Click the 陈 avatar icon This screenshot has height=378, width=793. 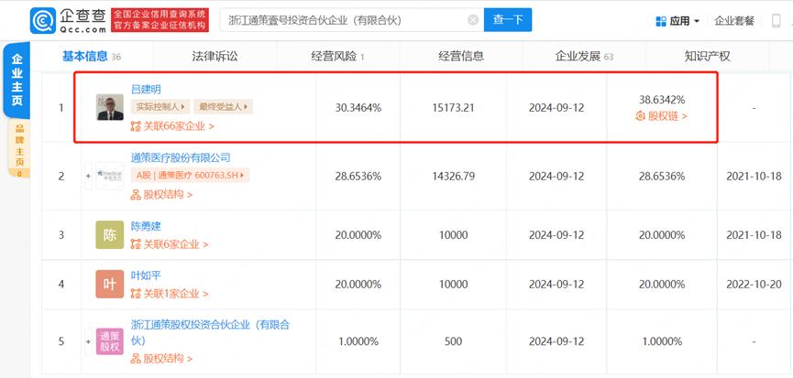pos(109,234)
